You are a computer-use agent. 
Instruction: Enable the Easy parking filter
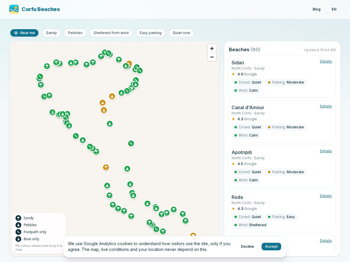pos(150,33)
